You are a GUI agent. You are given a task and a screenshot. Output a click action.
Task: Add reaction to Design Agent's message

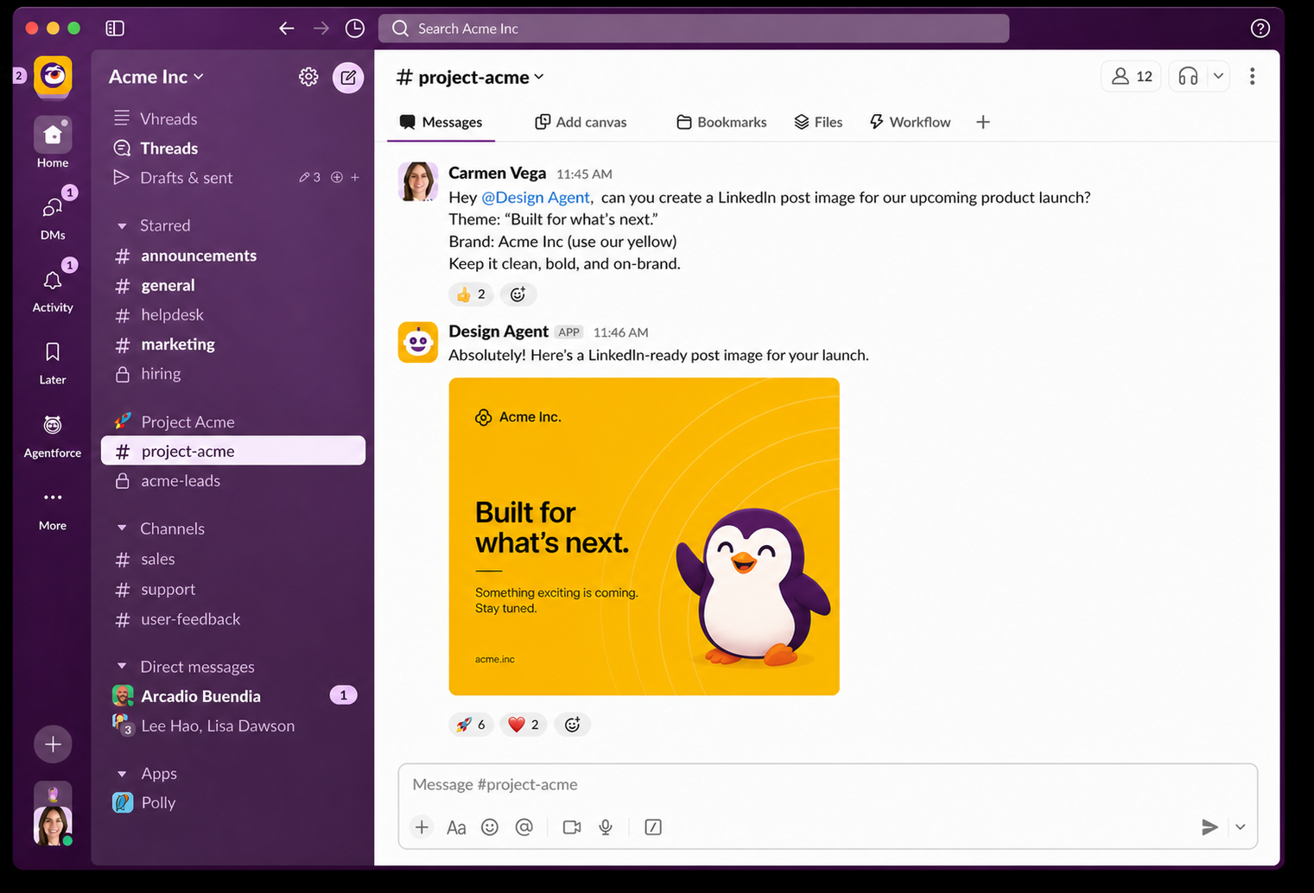[572, 725]
